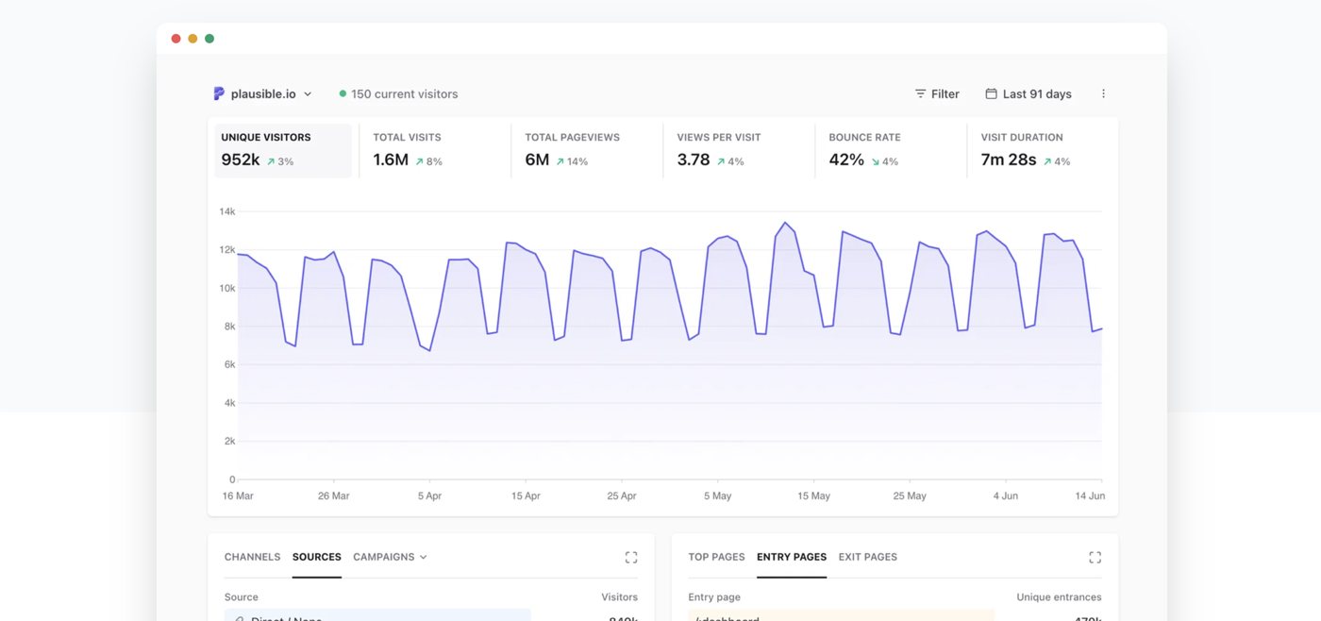Click the green window maximize dot
Image resolution: width=1321 pixels, height=621 pixels.
click(209, 39)
